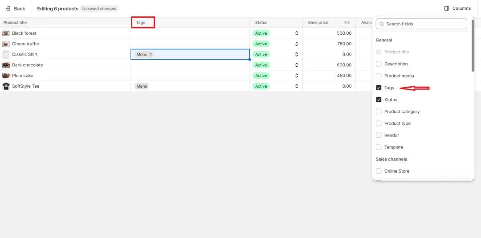Enable the Description column checkbox
Viewport: 481px width, 238px height.
pos(379,64)
